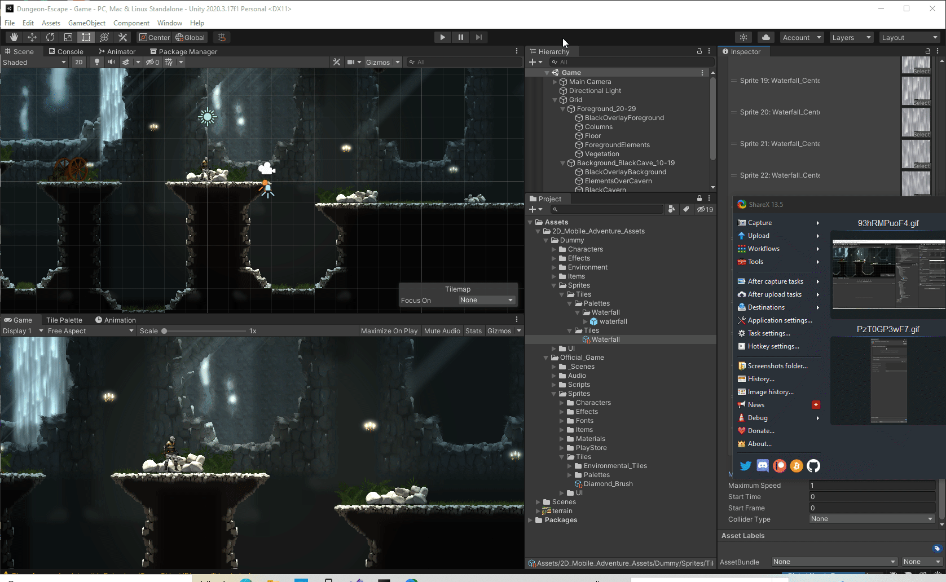Image resolution: width=946 pixels, height=582 pixels.
Task: Click ShareX Discord icon
Action: click(x=763, y=466)
